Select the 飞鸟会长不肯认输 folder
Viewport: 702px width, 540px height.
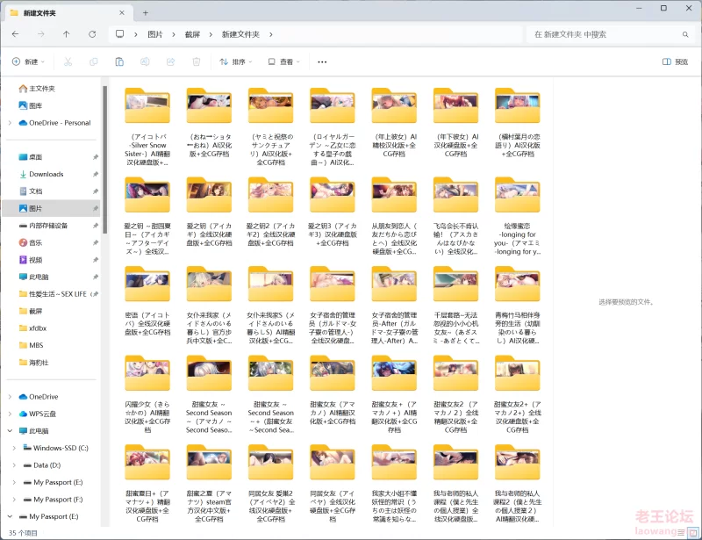[x=455, y=217]
